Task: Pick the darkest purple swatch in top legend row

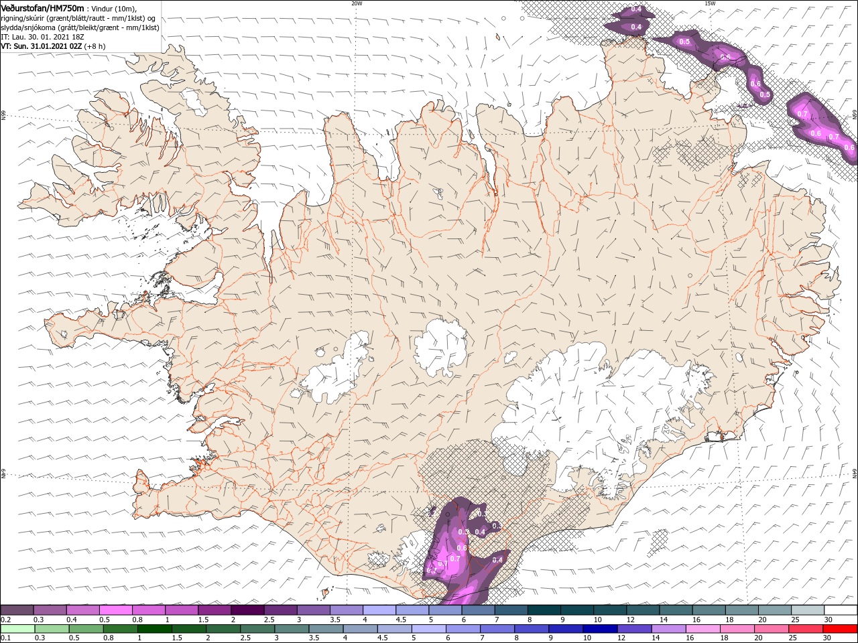Action: click(247, 610)
